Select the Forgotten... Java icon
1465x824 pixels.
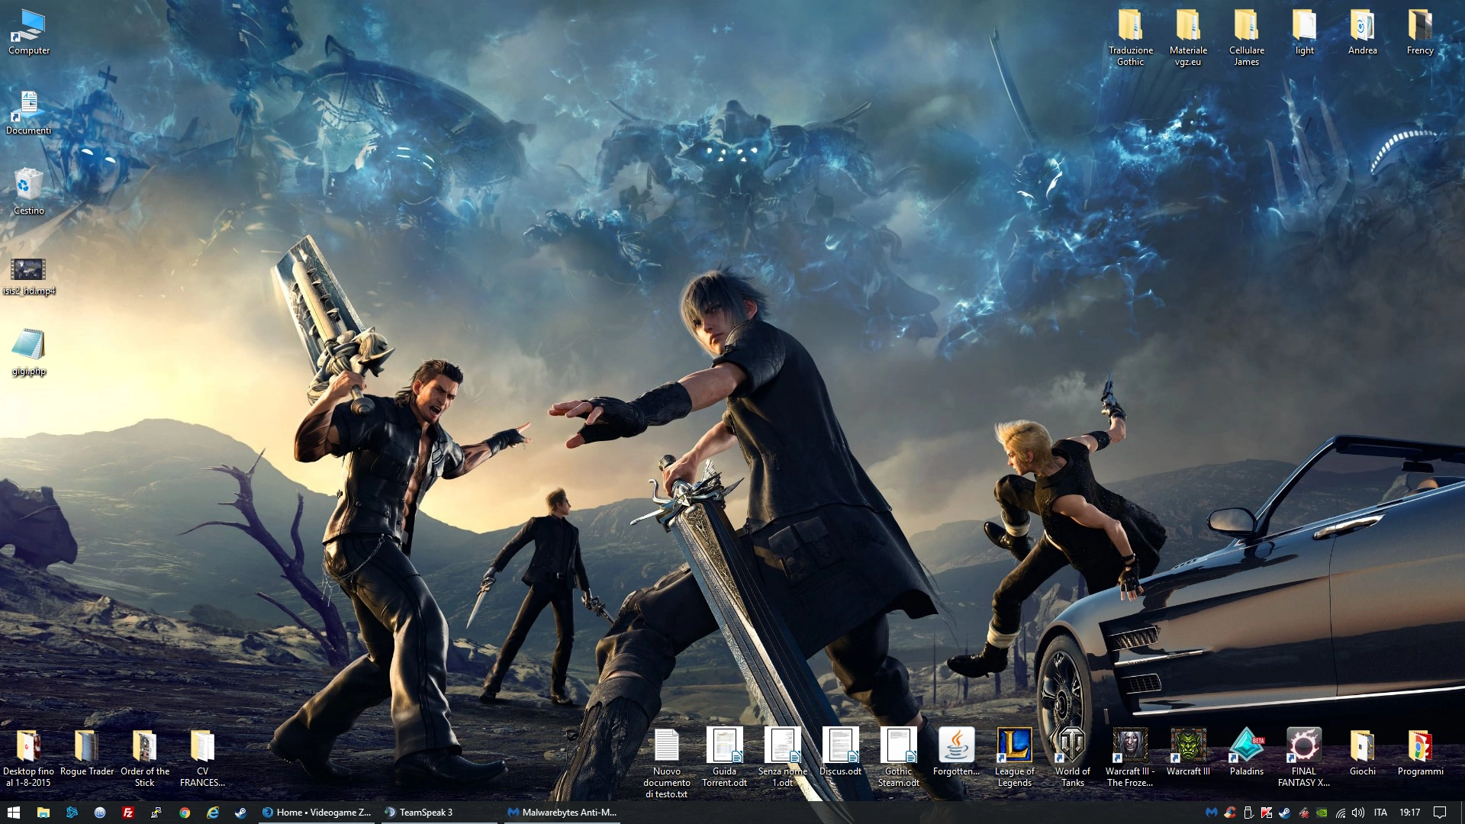[x=956, y=752]
